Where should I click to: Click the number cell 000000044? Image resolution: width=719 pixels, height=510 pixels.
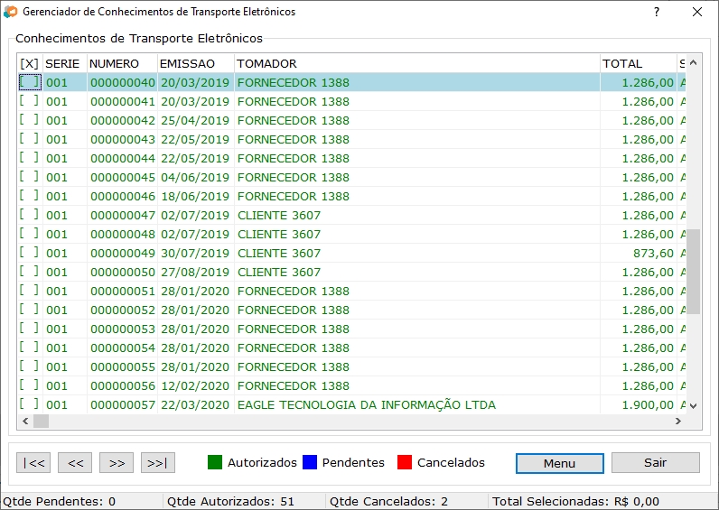[123, 158]
